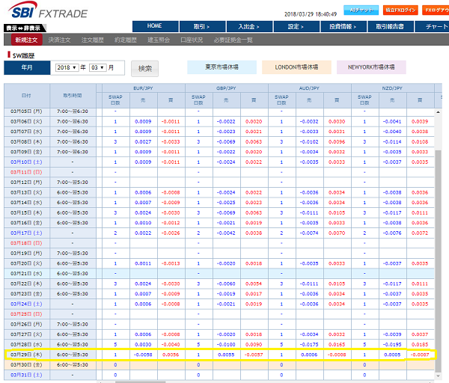Toggle 表示⇔非表示 switch

coord(25,28)
